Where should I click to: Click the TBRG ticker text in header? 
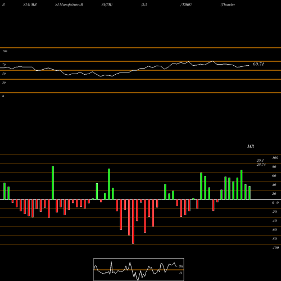coord(187,4)
